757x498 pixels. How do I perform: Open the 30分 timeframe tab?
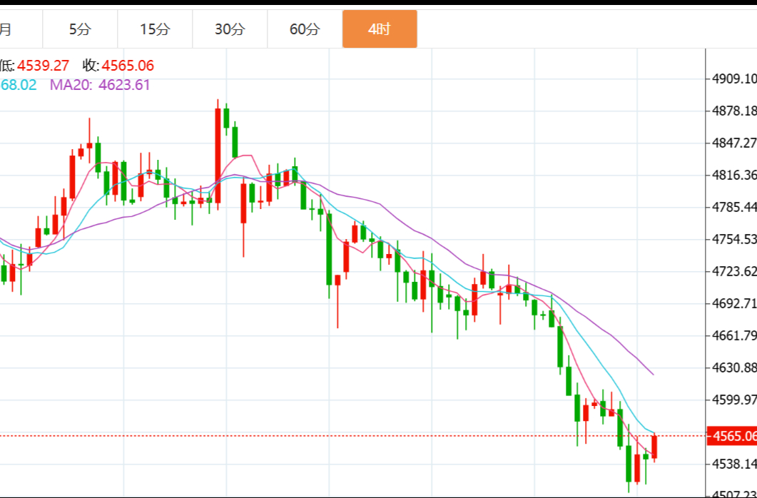tap(230, 29)
